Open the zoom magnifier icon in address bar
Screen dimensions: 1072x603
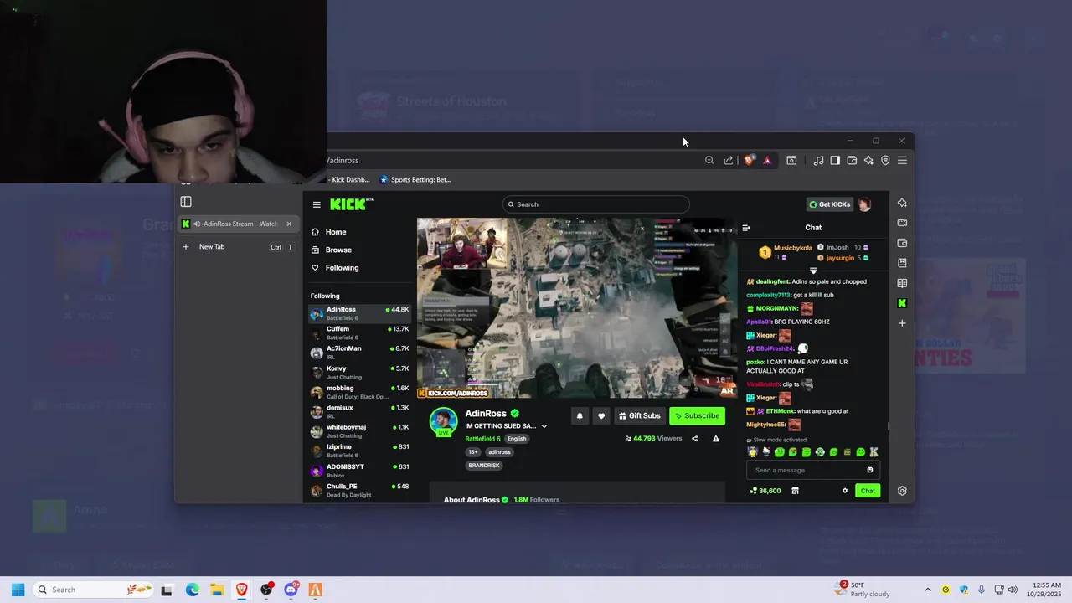coord(709,160)
